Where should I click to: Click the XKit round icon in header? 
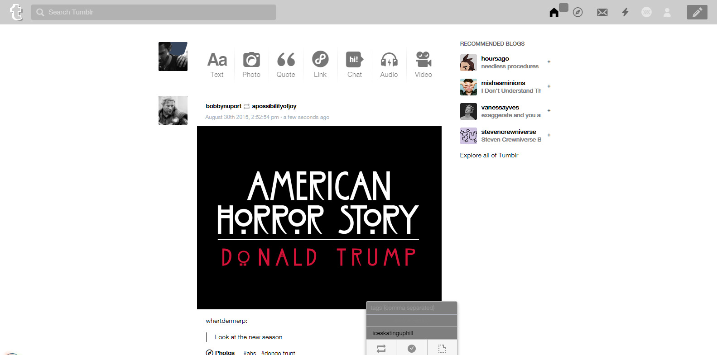(647, 12)
